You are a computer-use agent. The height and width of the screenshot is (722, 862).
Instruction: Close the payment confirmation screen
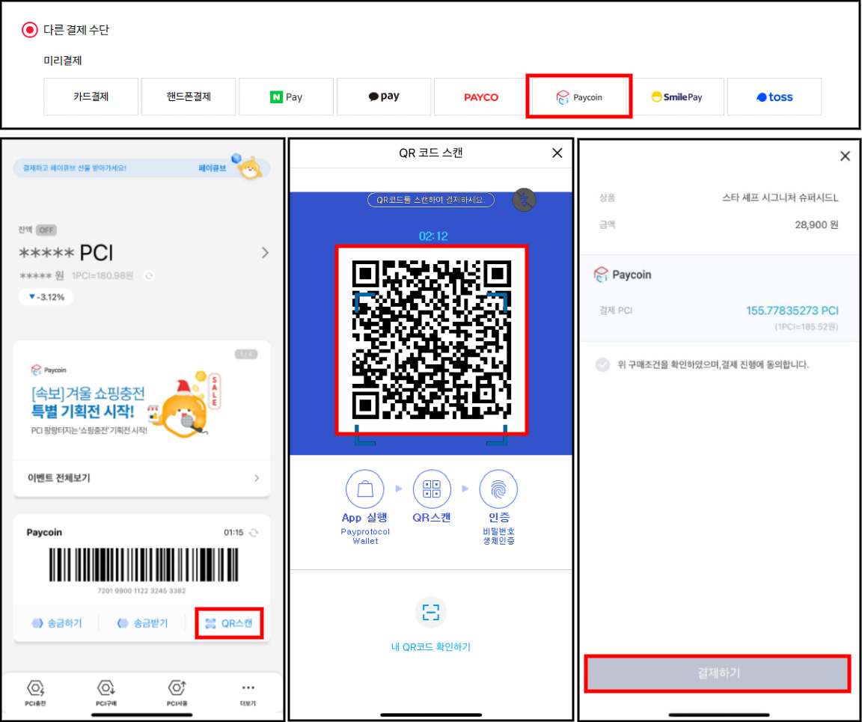(x=846, y=156)
